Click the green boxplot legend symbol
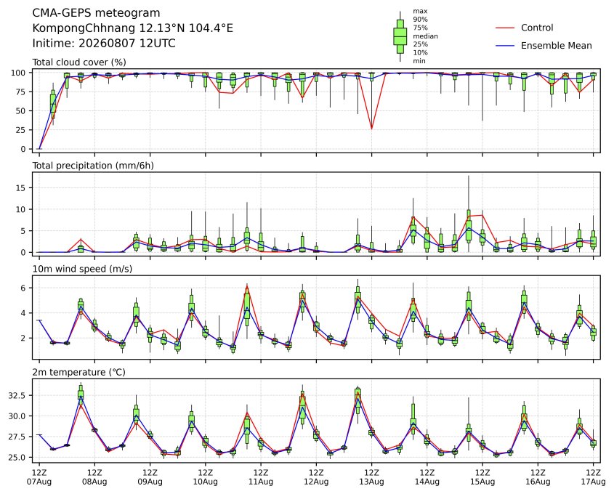614x494 pixels. tap(400, 36)
